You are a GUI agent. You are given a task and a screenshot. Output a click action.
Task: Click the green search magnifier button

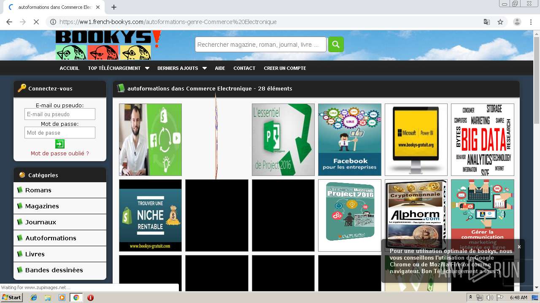tap(336, 44)
